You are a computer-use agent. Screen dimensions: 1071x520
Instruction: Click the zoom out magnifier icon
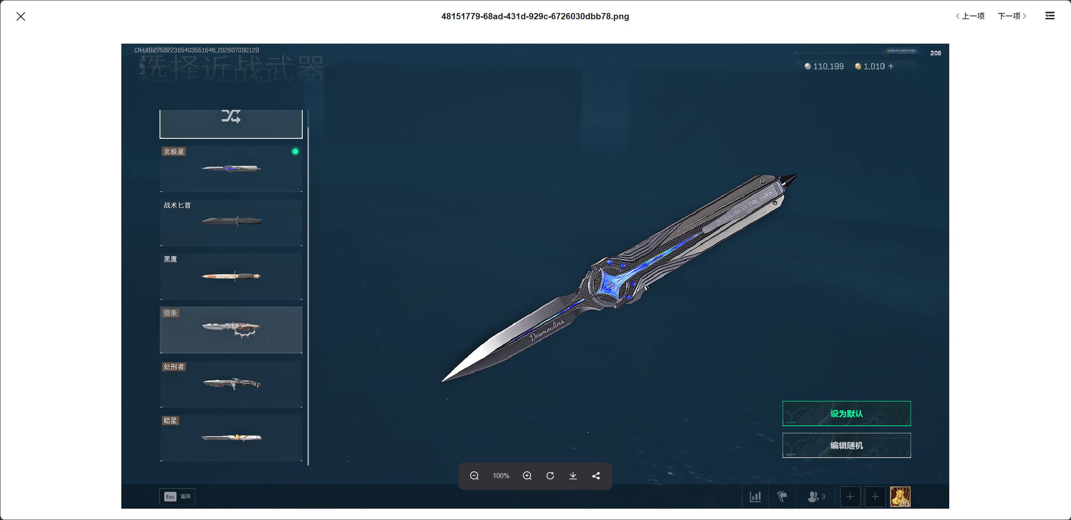pos(474,476)
